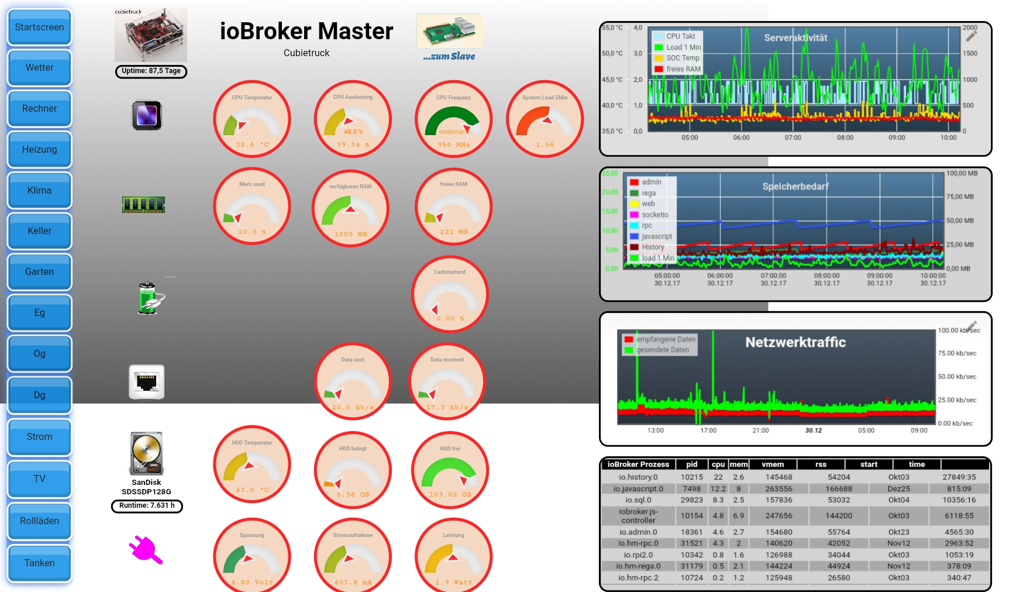This screenshot has width=1020, height=592.
Task: Go to the TV page
Action: [x=39, y=479]
